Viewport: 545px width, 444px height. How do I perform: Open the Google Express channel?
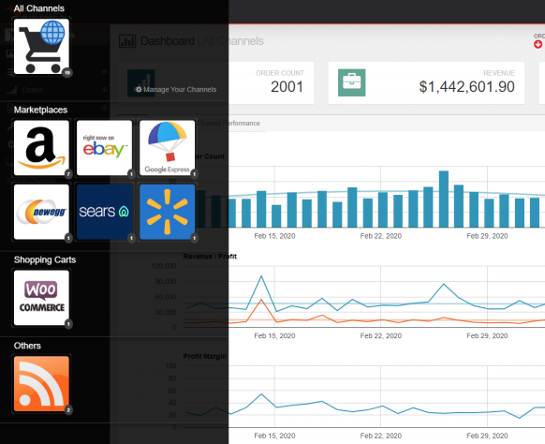click(x=168, y=148)
